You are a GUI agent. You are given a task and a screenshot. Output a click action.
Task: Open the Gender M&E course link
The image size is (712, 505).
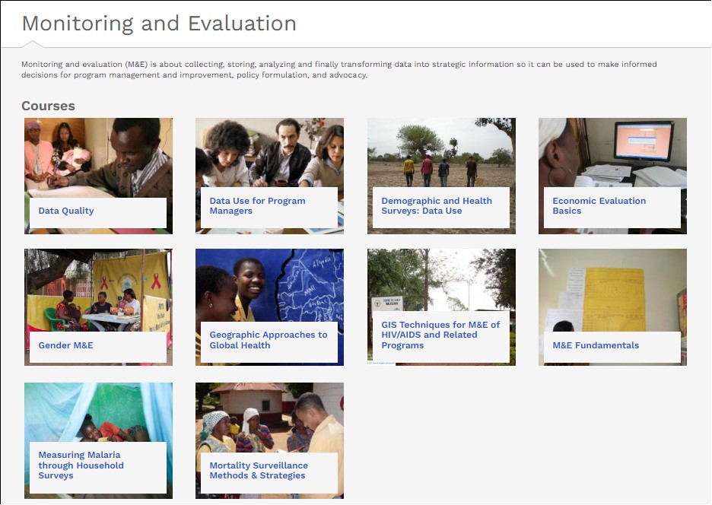(66, 345)
